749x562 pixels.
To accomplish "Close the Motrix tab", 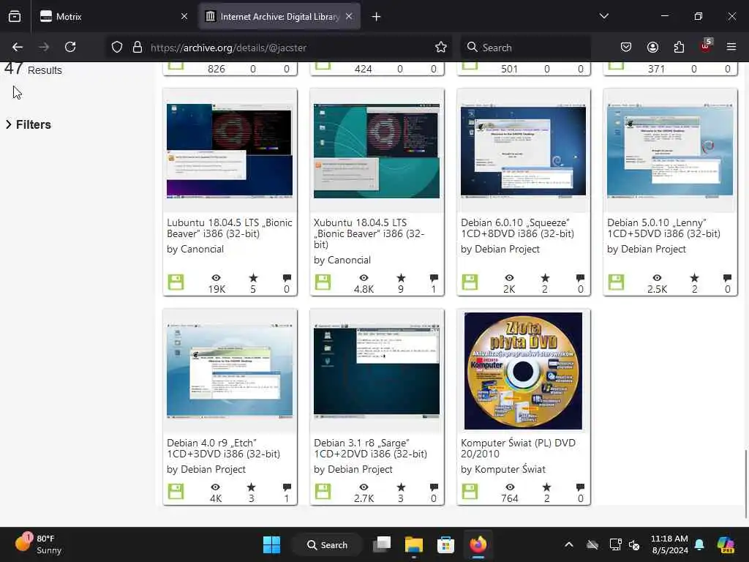I will [x=184, y=17].
